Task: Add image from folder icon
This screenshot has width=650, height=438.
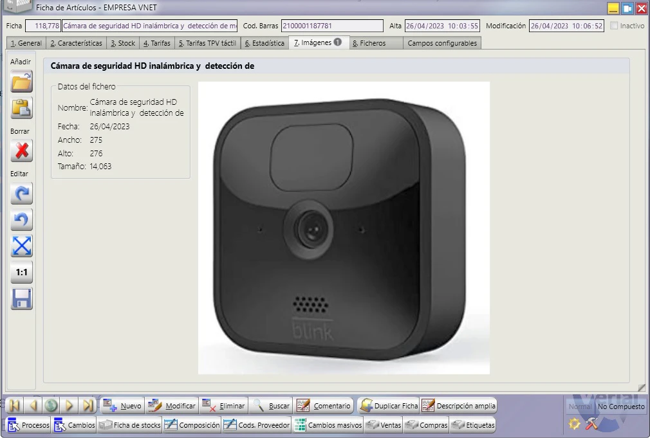Action: (x=21, y=82)
